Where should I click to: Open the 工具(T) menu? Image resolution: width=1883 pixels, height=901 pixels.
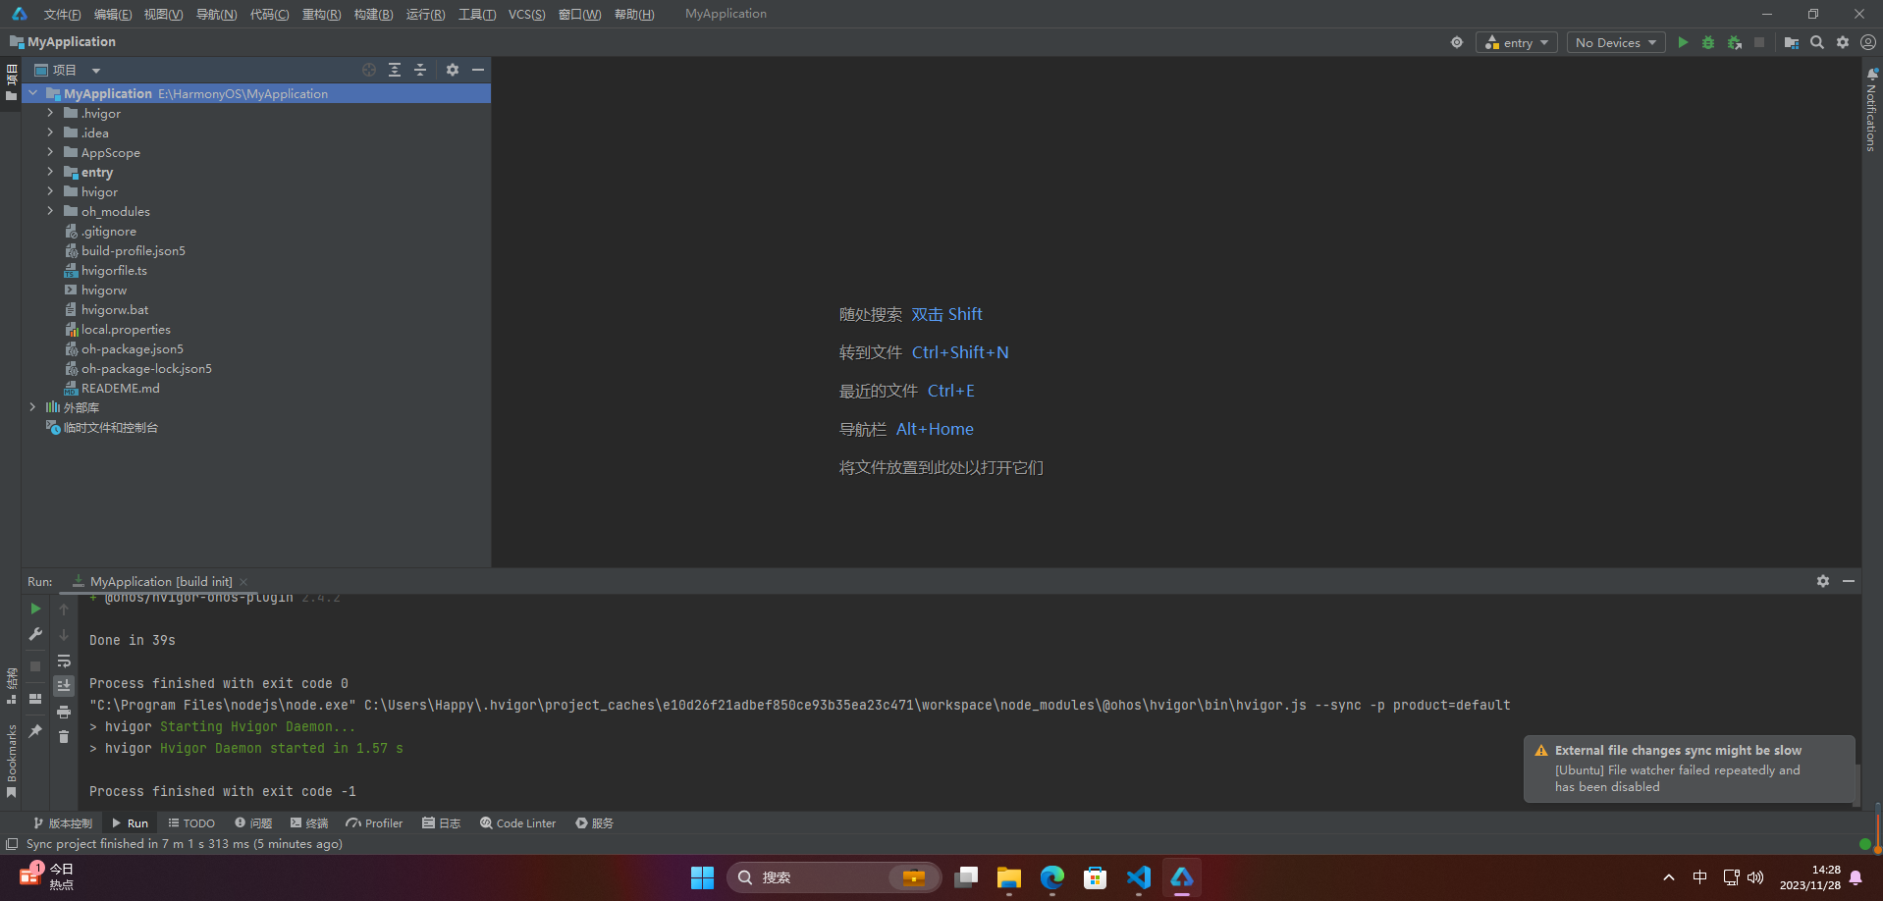(477, 14)
